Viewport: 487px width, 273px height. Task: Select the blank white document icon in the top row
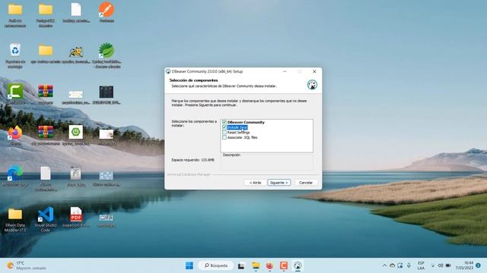[x=76, y=12]
